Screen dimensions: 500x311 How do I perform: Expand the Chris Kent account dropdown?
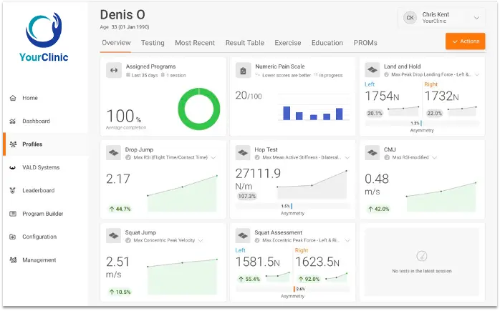pos(476,18)
